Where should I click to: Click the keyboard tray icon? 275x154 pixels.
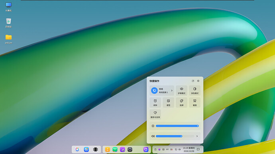click(163, 150)
